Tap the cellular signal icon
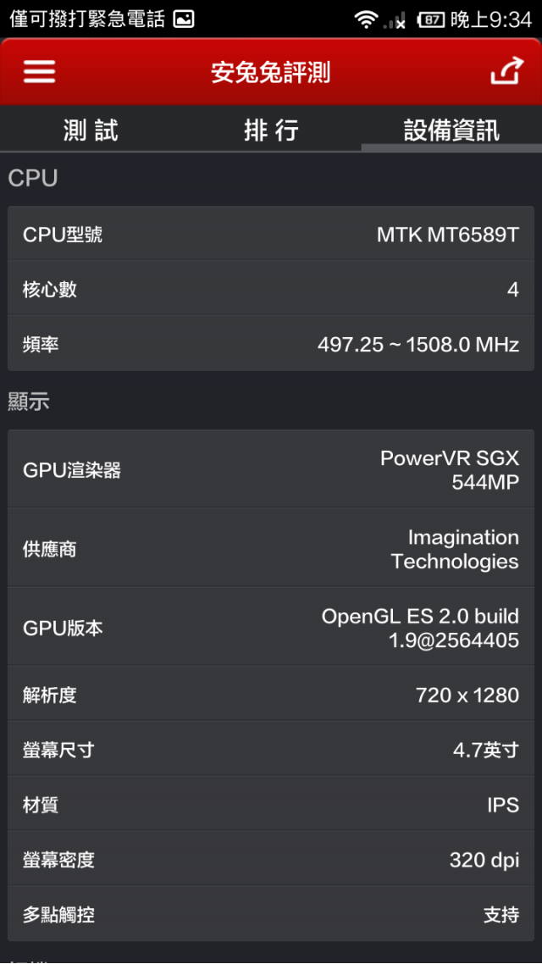 [394, 19]
